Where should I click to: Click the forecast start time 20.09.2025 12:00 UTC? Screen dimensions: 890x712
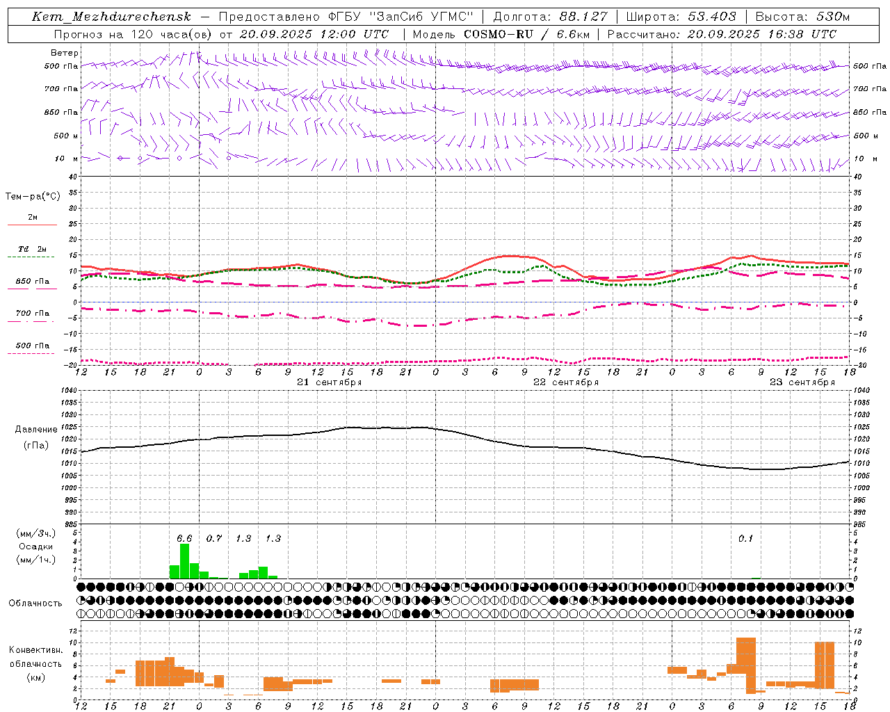[314, 34]
